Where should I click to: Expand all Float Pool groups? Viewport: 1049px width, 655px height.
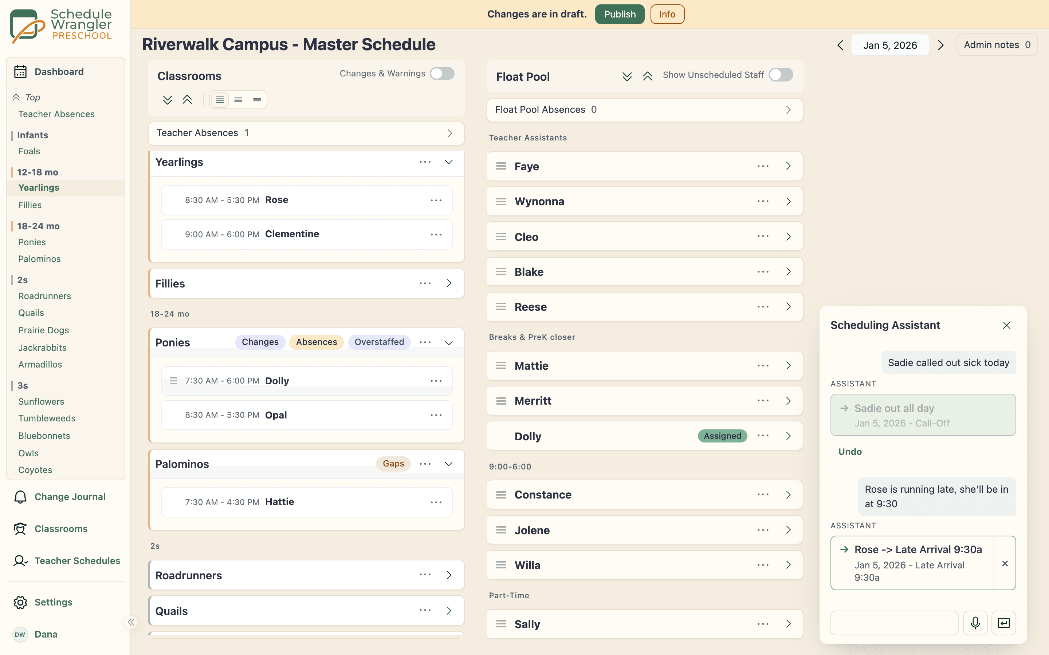click(627, 77)
